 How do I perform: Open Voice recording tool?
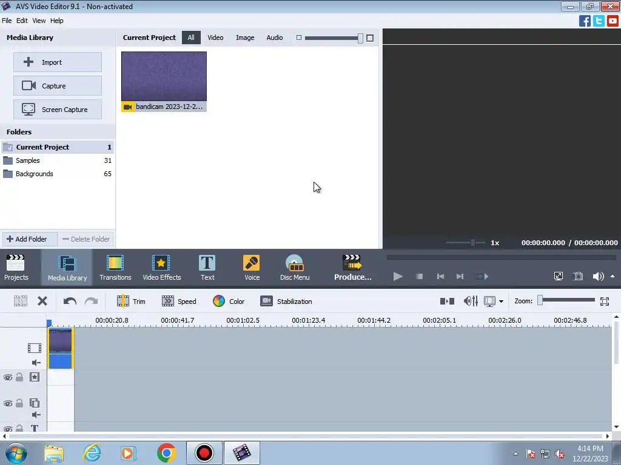(252, 268)
